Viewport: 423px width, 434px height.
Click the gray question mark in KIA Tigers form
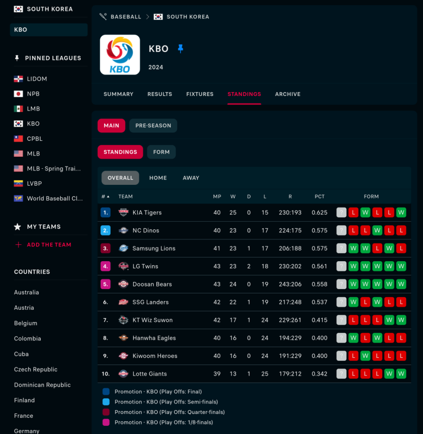[341, 212]
